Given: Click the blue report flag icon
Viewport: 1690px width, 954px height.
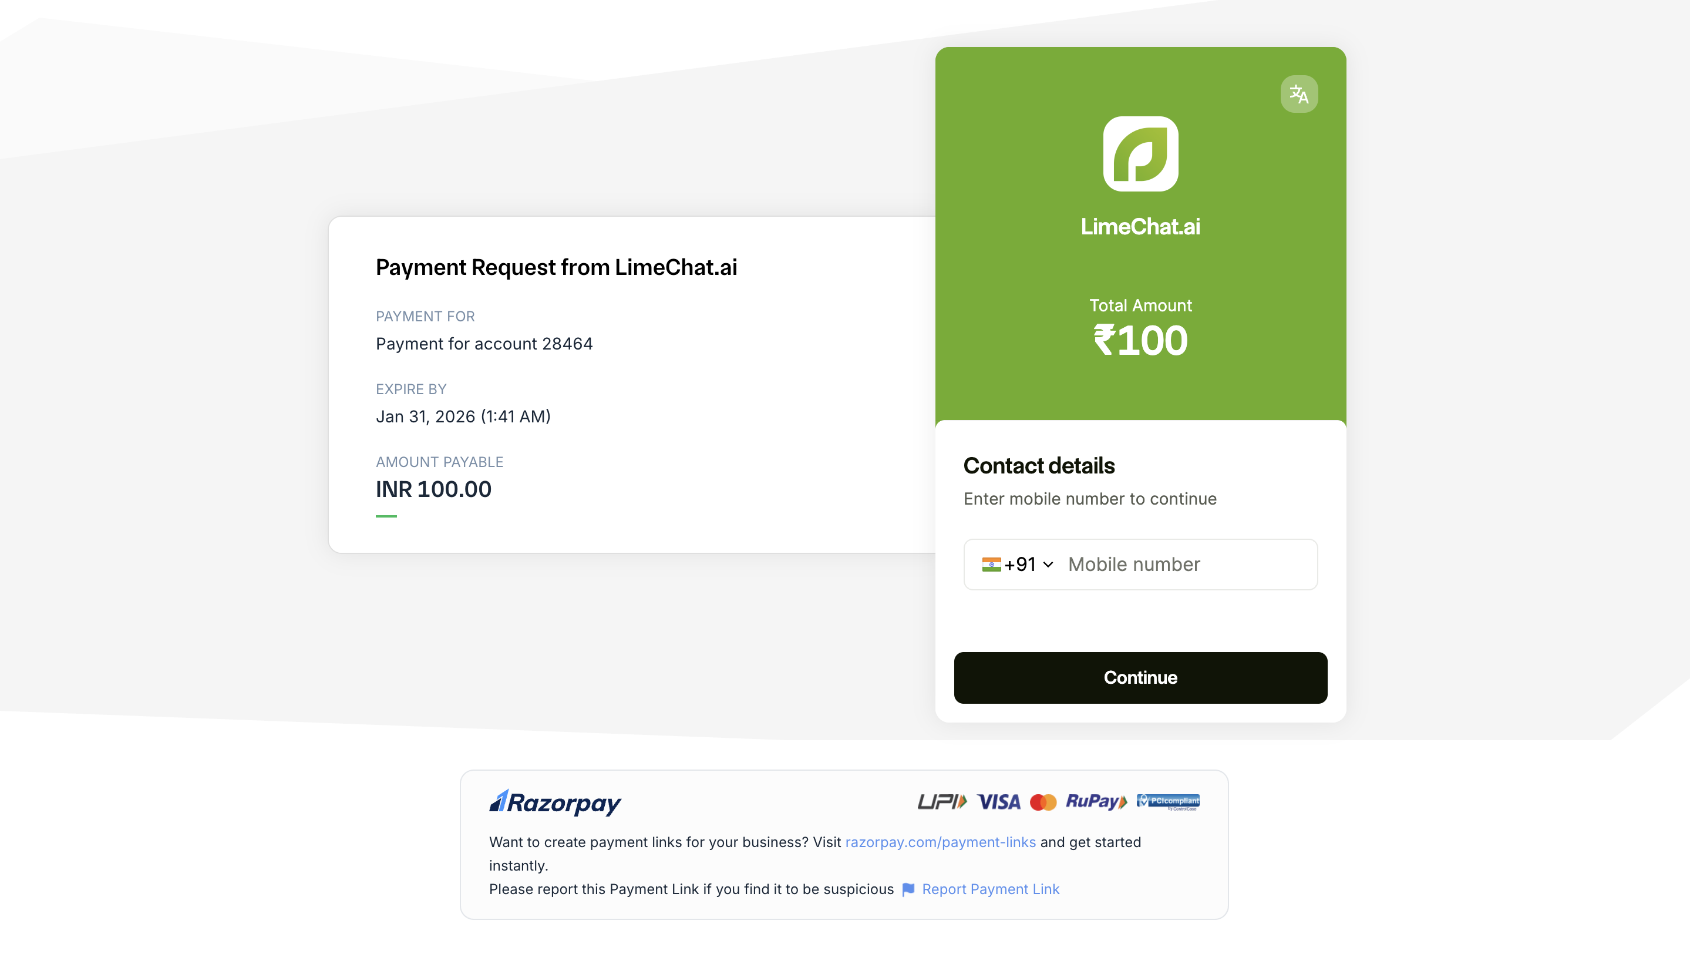Looking at the screenshot, I should [908, 889].
